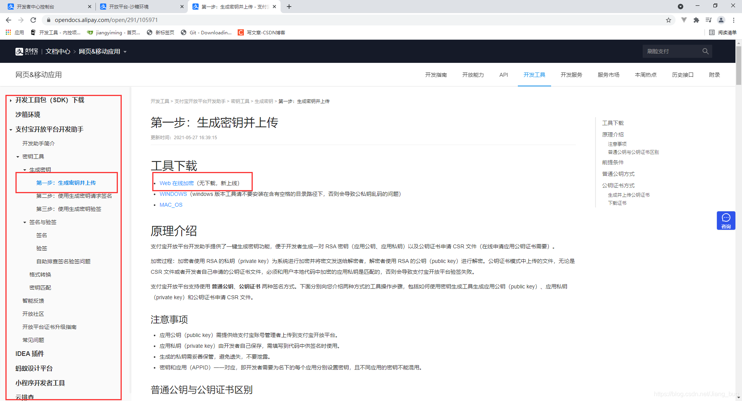This screenshot has width=742, height=401.
Task: Switch to the 开放能力 tab
Action: [x=473, y=75]
